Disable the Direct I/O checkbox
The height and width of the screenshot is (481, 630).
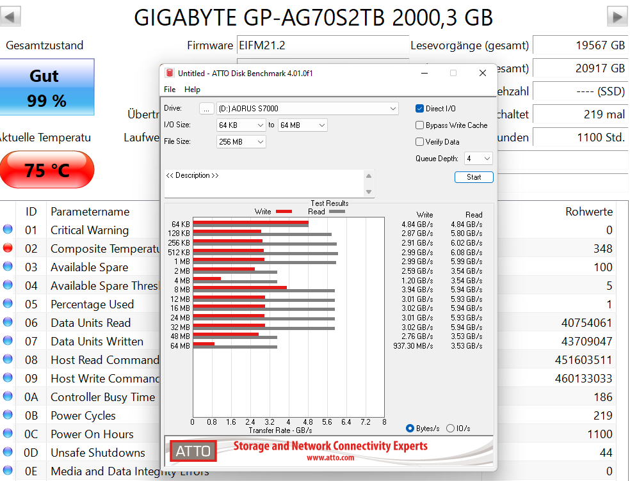(x=419, y=108)
